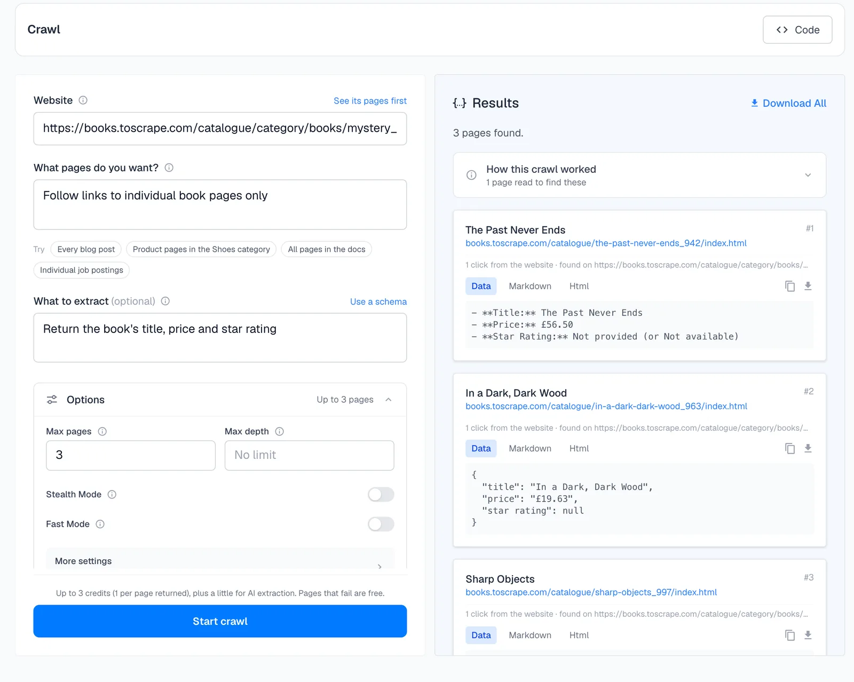The width and height of the screenshot is (854, 682).
Task: Switch to Markdown tab for The Past Never Ends
Action: tap(530, 286)
